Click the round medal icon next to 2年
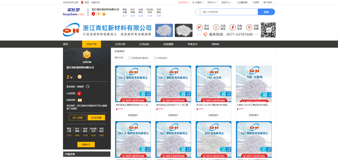This screenshot has height=160, width=338. (80, 77)
